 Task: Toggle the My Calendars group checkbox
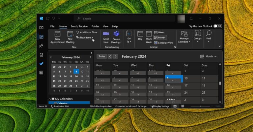(53, 99)
